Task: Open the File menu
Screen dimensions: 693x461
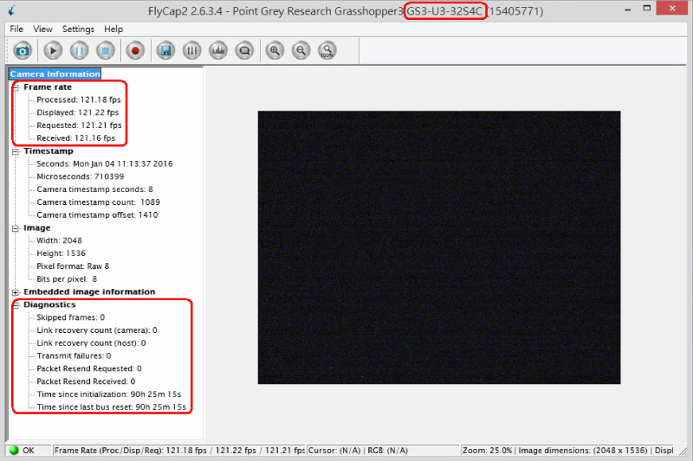Action: click(x=16, y=29)
